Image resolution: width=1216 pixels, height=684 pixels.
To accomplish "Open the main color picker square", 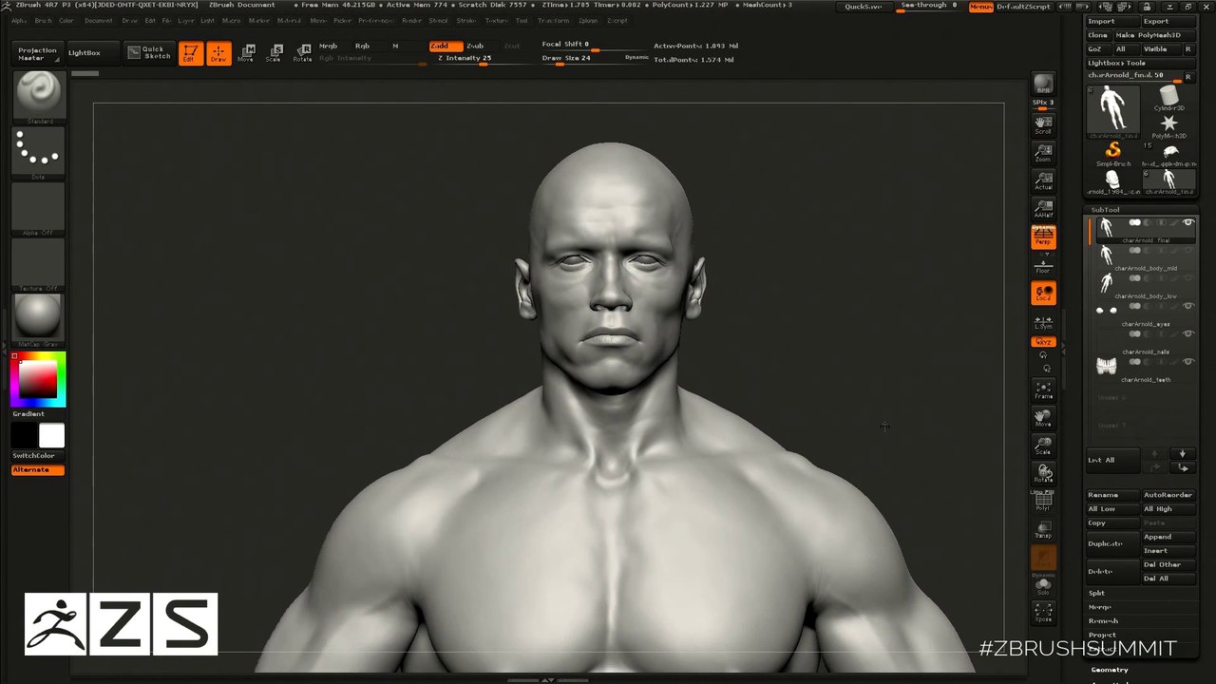I will point(39,378).
